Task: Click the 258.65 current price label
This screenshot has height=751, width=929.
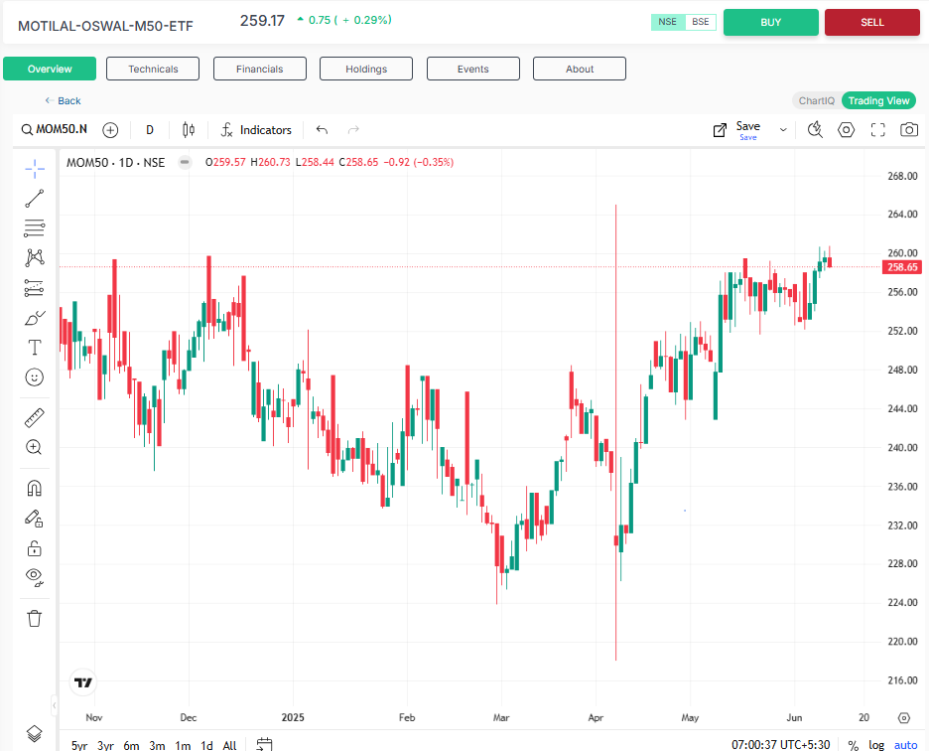Action: tap(902, 267)
